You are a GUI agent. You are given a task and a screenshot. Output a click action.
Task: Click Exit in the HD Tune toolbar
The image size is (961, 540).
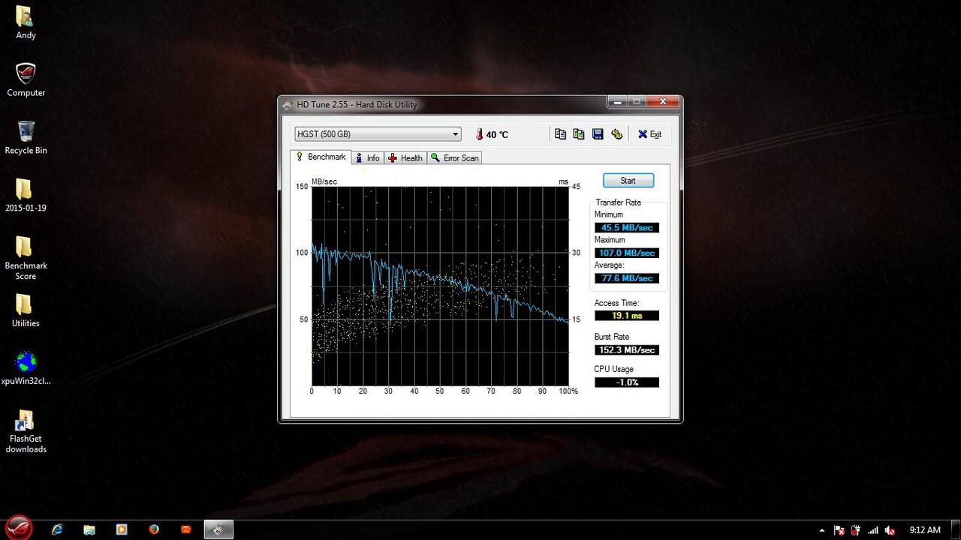coord(649,134)
